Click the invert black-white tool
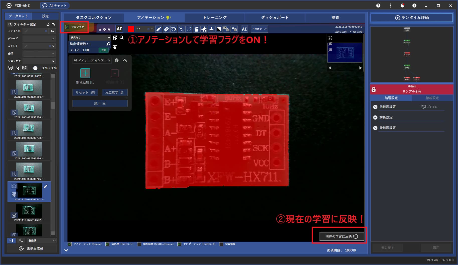This screenshot has height=265, width=458. tap(219, 29)
